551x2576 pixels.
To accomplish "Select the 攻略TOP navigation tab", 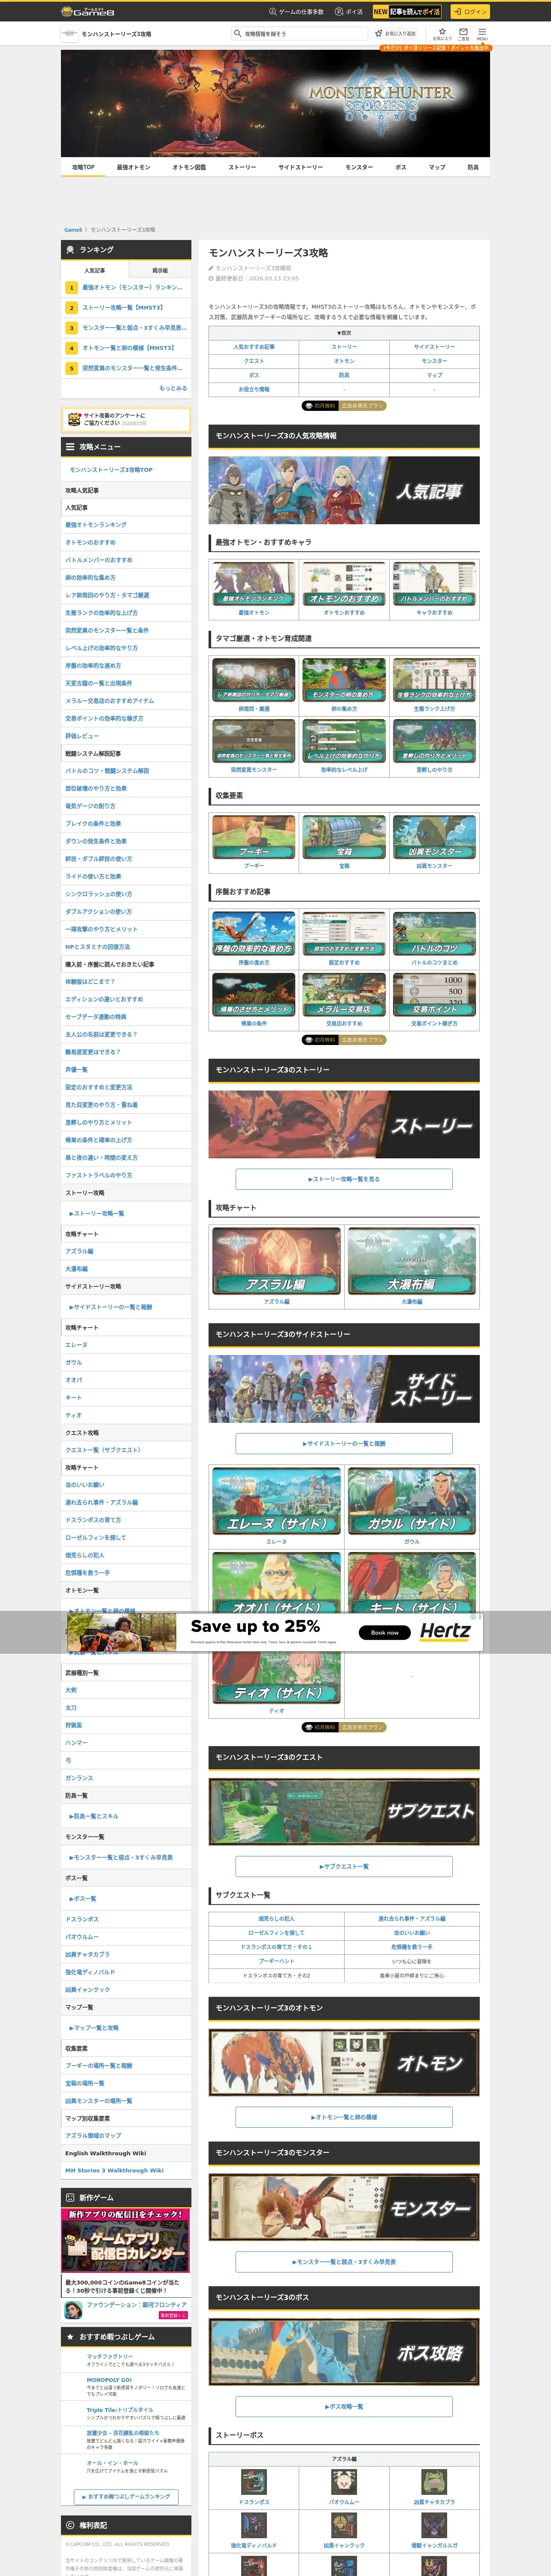I will [x=83, y=167].
